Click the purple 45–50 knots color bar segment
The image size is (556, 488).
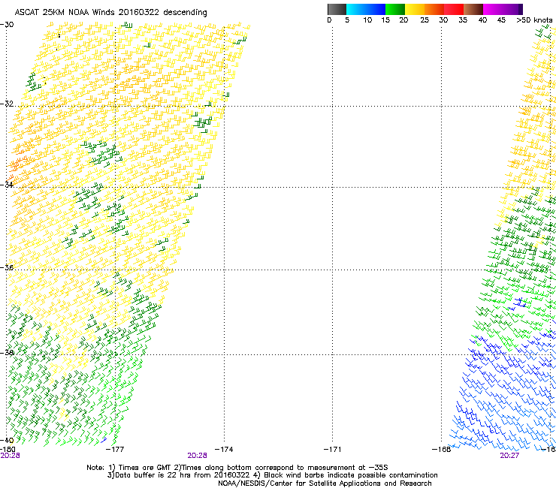tap(512, 9)
